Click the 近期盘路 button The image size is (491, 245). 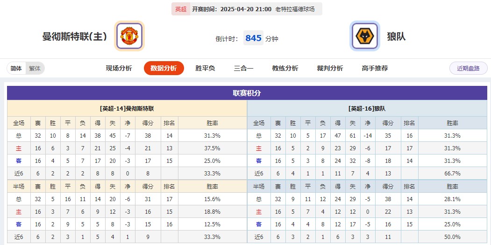[468, 68]
